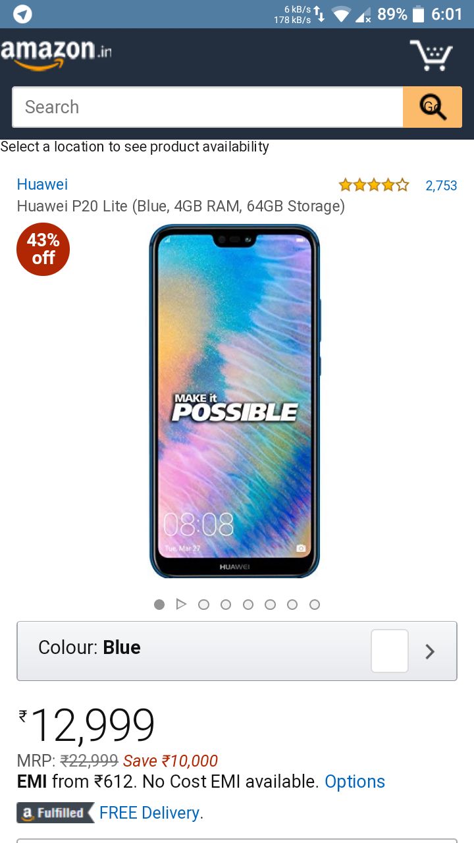The height and width of the screenshot is (843, 474).
Task: Tap the FREE Delivery link
Action: [151, 813]
